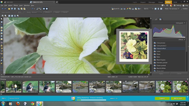This screenshot has width=189, height=106.
Task: Open Chrome from the Windows taskbar
Action: coord(32,104)
